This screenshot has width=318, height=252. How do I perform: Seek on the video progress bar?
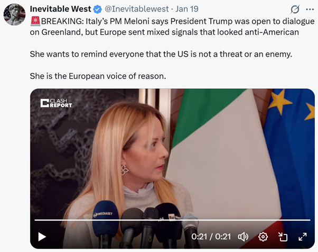pyautogui.click(x=172, y=220)
